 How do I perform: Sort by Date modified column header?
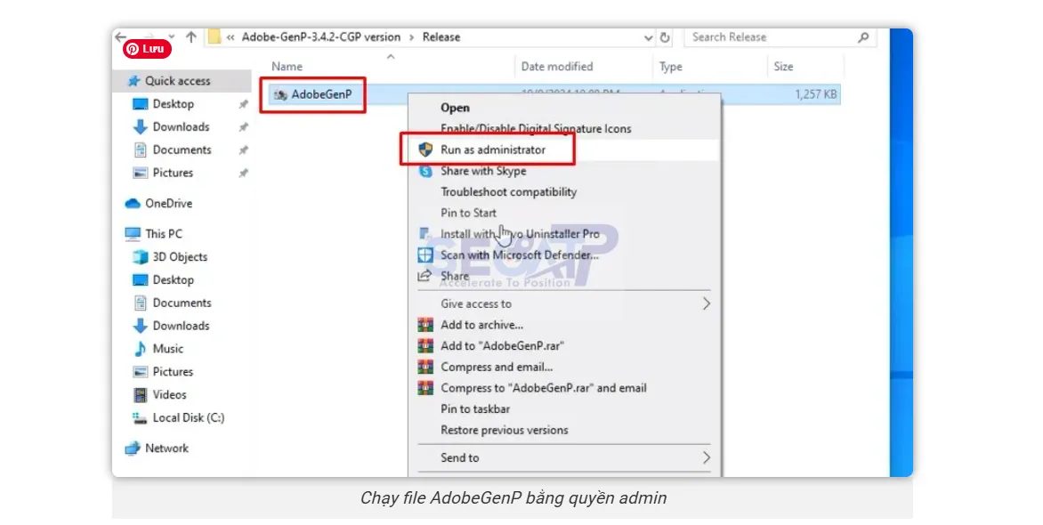[x=557, y=67]
